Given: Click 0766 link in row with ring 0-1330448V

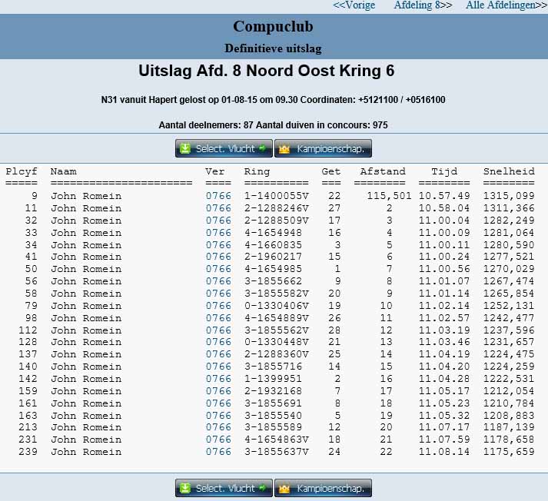Looking at the screenshot, I should (218, 342).
